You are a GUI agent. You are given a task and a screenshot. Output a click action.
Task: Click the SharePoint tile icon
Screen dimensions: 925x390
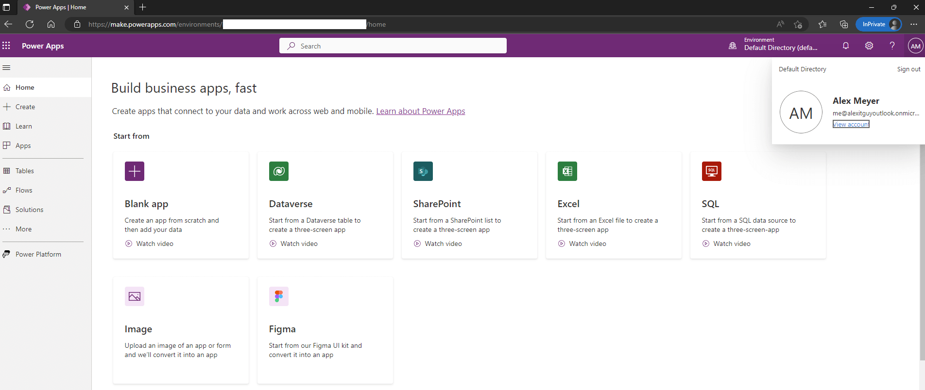coord(423,171)
